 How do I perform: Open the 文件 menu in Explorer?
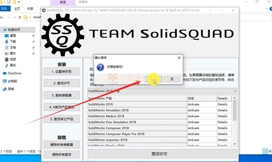pos(5,9)
